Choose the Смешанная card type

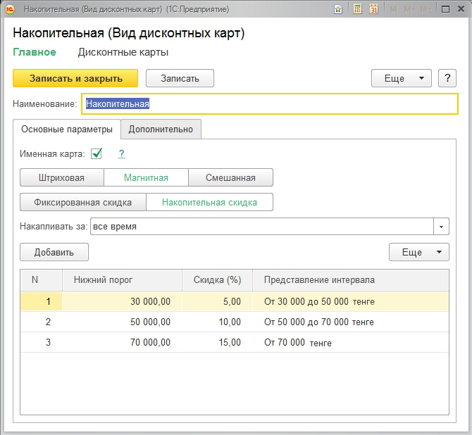(x=230, y=178)
